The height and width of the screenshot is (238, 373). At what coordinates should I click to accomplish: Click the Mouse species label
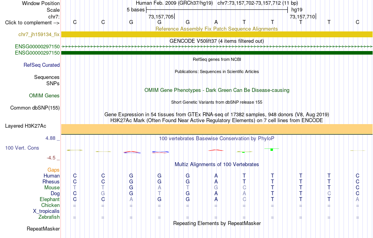click(52, 188)
